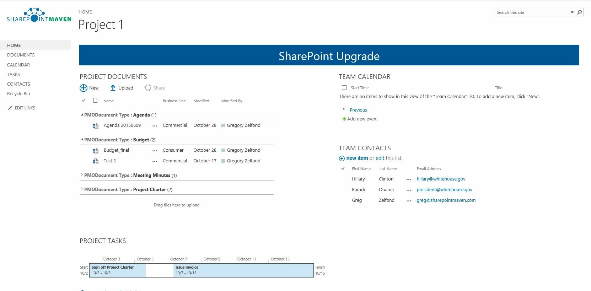Open the Test 2 file name
591x291 pixels.
click(x=110, y=161)
